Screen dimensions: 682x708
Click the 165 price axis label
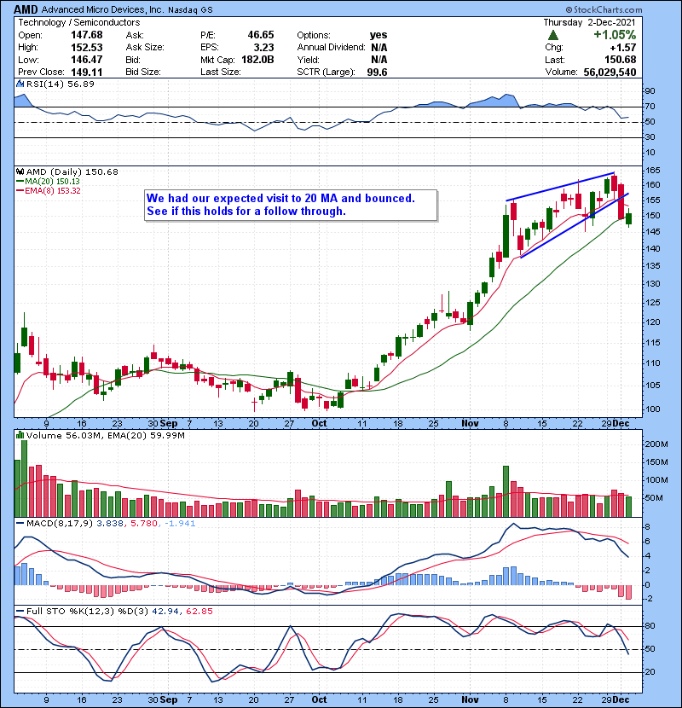pos(653,171)
